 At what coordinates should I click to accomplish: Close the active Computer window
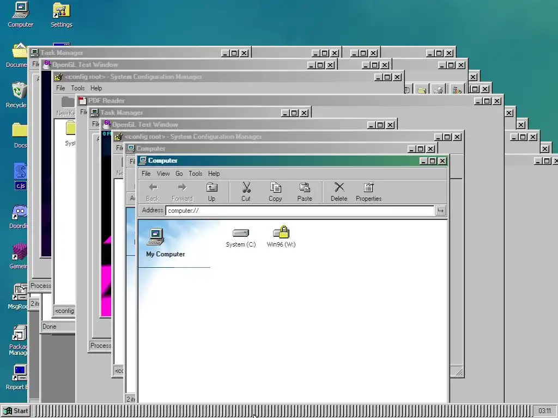tap(442, 161)
